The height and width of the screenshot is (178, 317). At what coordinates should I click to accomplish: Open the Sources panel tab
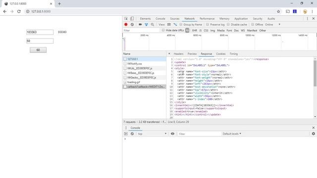pyautogui.click(x=175, y=19)
